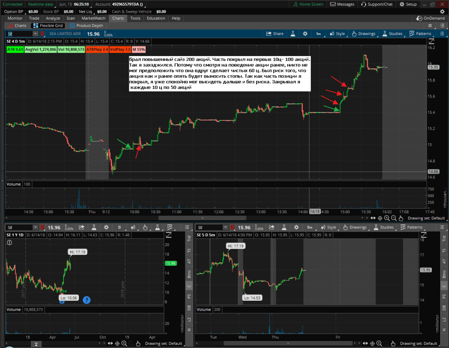Viewport: 449px width, 348px height.
Task: Click the blue question mark help icon
Action: pyautogui.click(x=87, y=300)
